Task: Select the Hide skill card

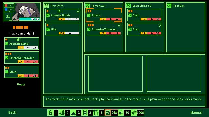Action: pos(63,29)
